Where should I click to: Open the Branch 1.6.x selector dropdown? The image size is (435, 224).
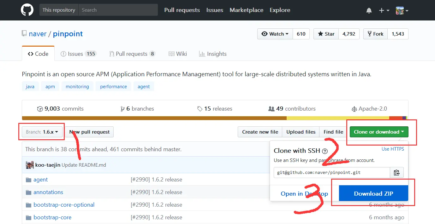[x=42, y=132]
